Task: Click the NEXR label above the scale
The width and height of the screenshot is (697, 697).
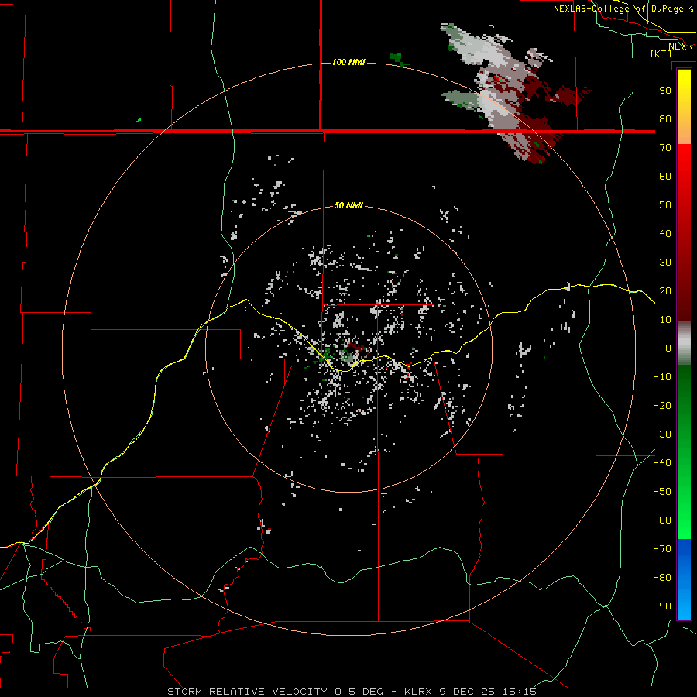Action: point(680,46)
